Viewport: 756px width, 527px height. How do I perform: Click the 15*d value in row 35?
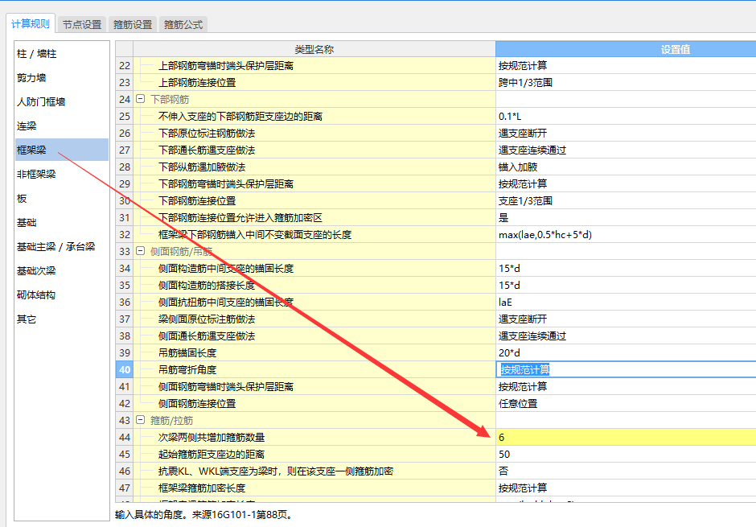point(626,285)
